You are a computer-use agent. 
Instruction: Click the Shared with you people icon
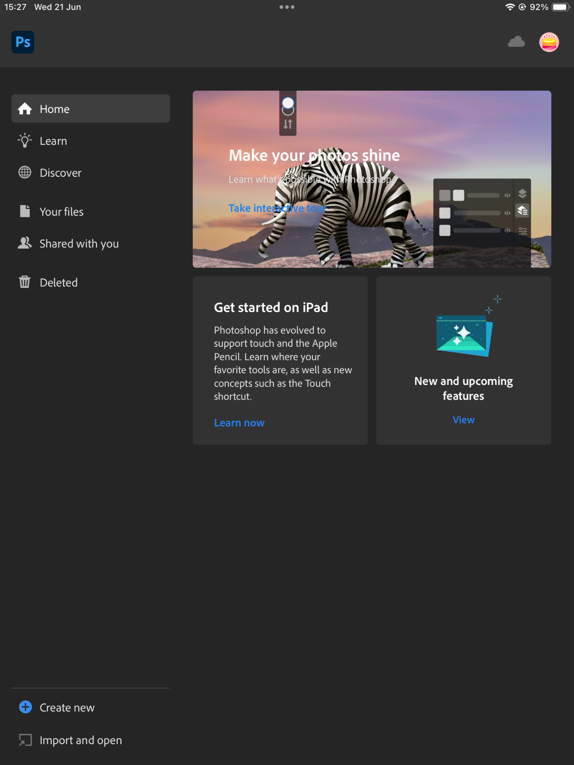pyautogui.click(x=25, y=243)
